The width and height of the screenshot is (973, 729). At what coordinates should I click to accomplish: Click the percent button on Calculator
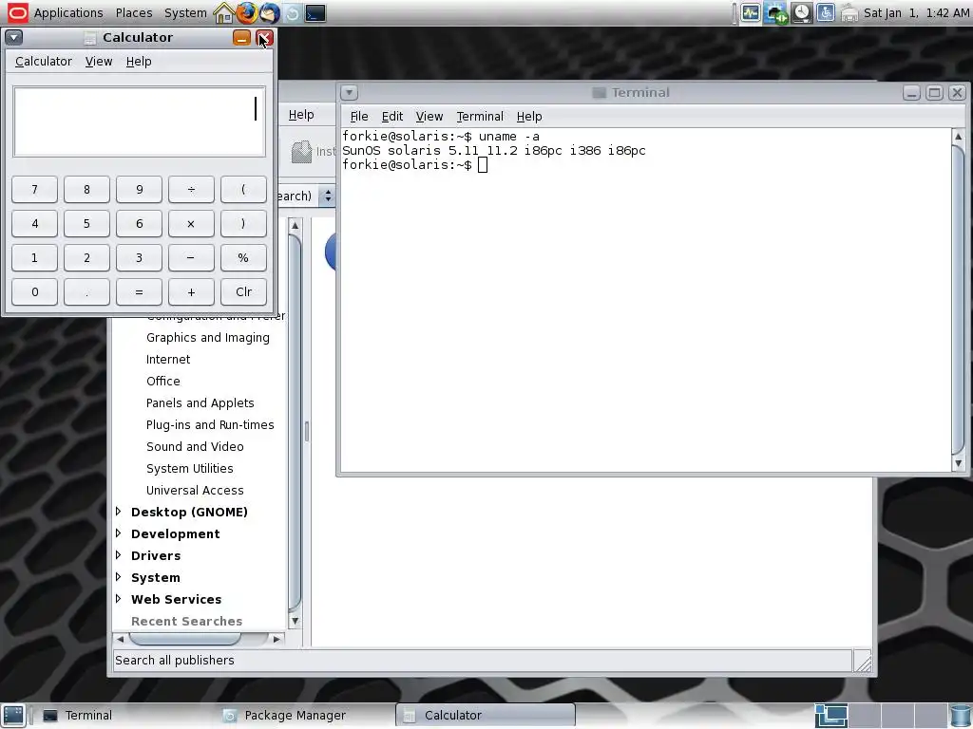coord(243,258)
